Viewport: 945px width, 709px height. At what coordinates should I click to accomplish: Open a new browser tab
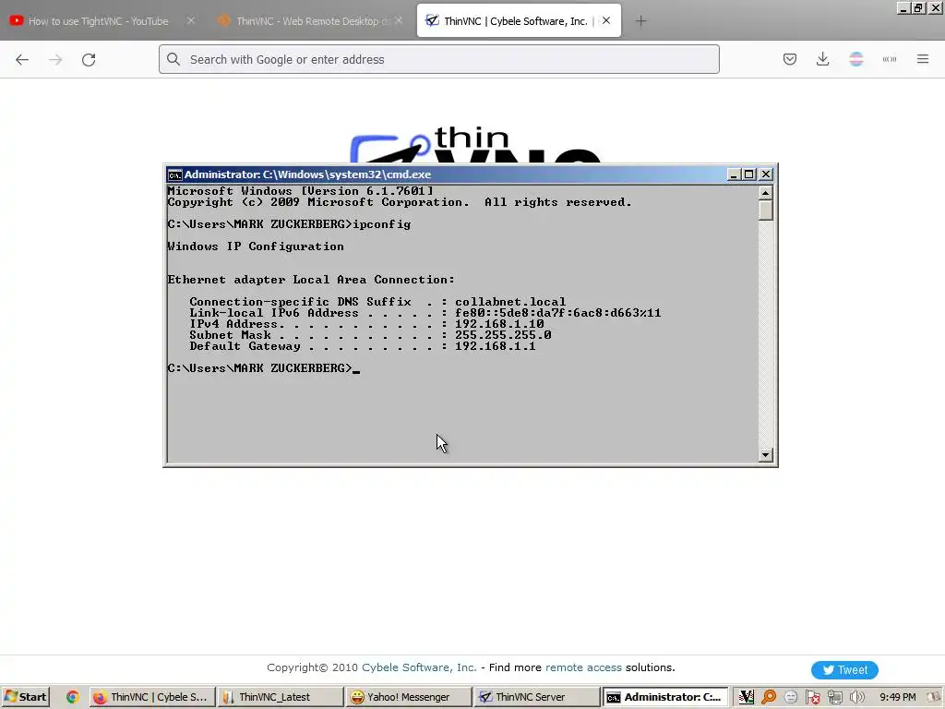click(x=640, y=21)
